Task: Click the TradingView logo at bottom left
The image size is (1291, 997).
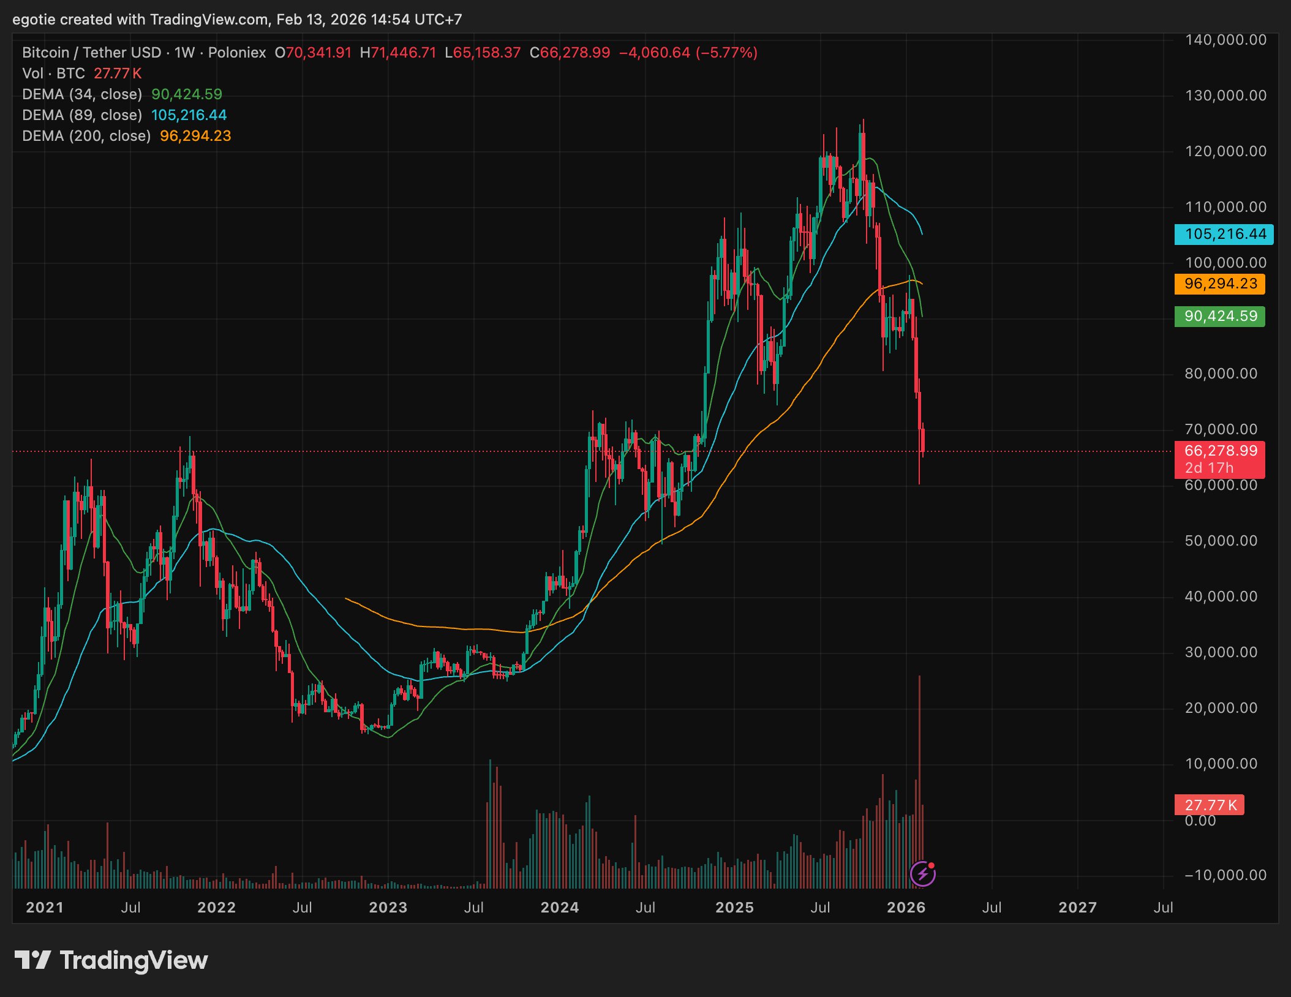Action: 111,960
